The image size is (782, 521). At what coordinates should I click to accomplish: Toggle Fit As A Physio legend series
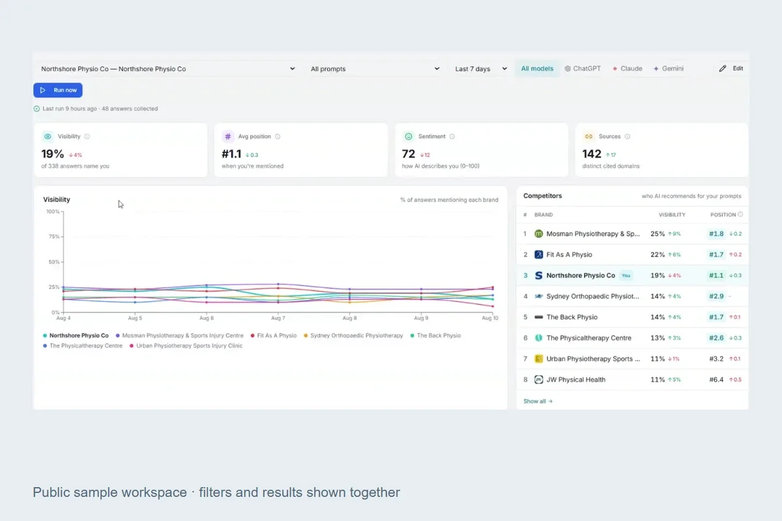pos(273,335)
